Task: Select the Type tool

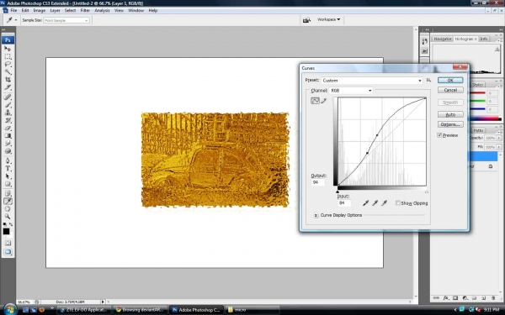Action: click(x=8, y=169)
